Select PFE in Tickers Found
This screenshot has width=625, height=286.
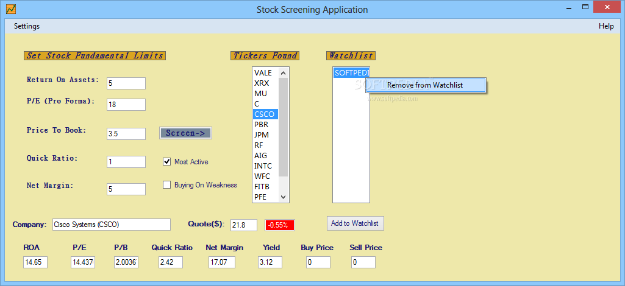click(265, 197)
